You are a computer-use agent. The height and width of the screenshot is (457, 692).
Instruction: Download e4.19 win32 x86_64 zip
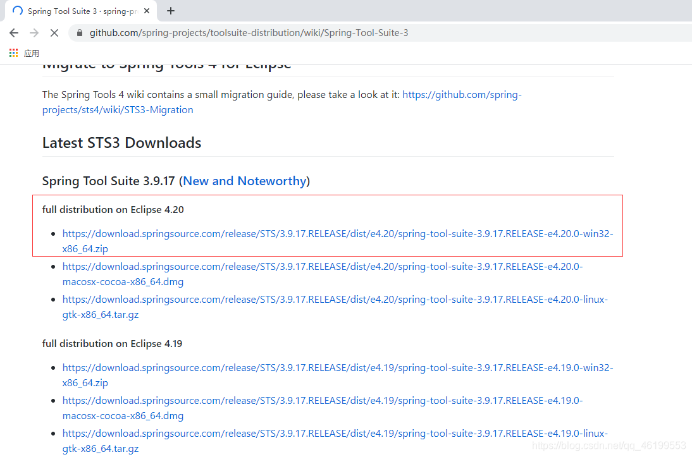point(338,375)
